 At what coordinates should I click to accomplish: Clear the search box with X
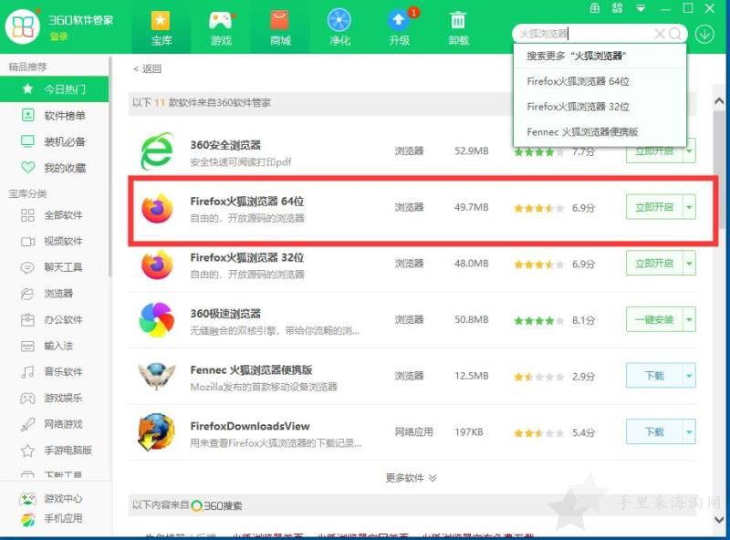[x=659, y=34]
